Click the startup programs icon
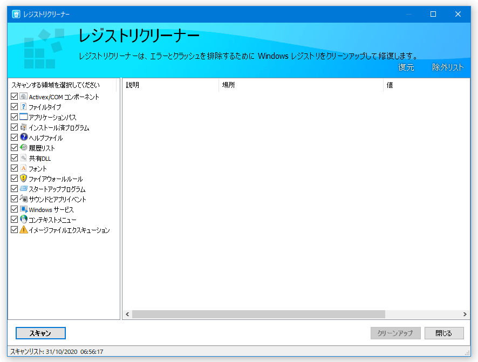Screen dimensions: 478x362 [x=24, y=189]
